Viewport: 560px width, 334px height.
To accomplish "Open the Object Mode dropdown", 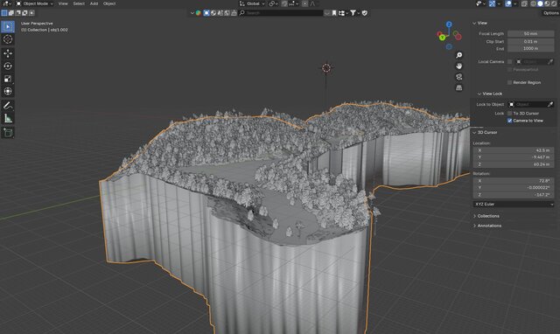I will (35, 3).
